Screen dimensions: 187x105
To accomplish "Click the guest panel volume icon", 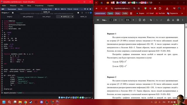I will 88,9.
